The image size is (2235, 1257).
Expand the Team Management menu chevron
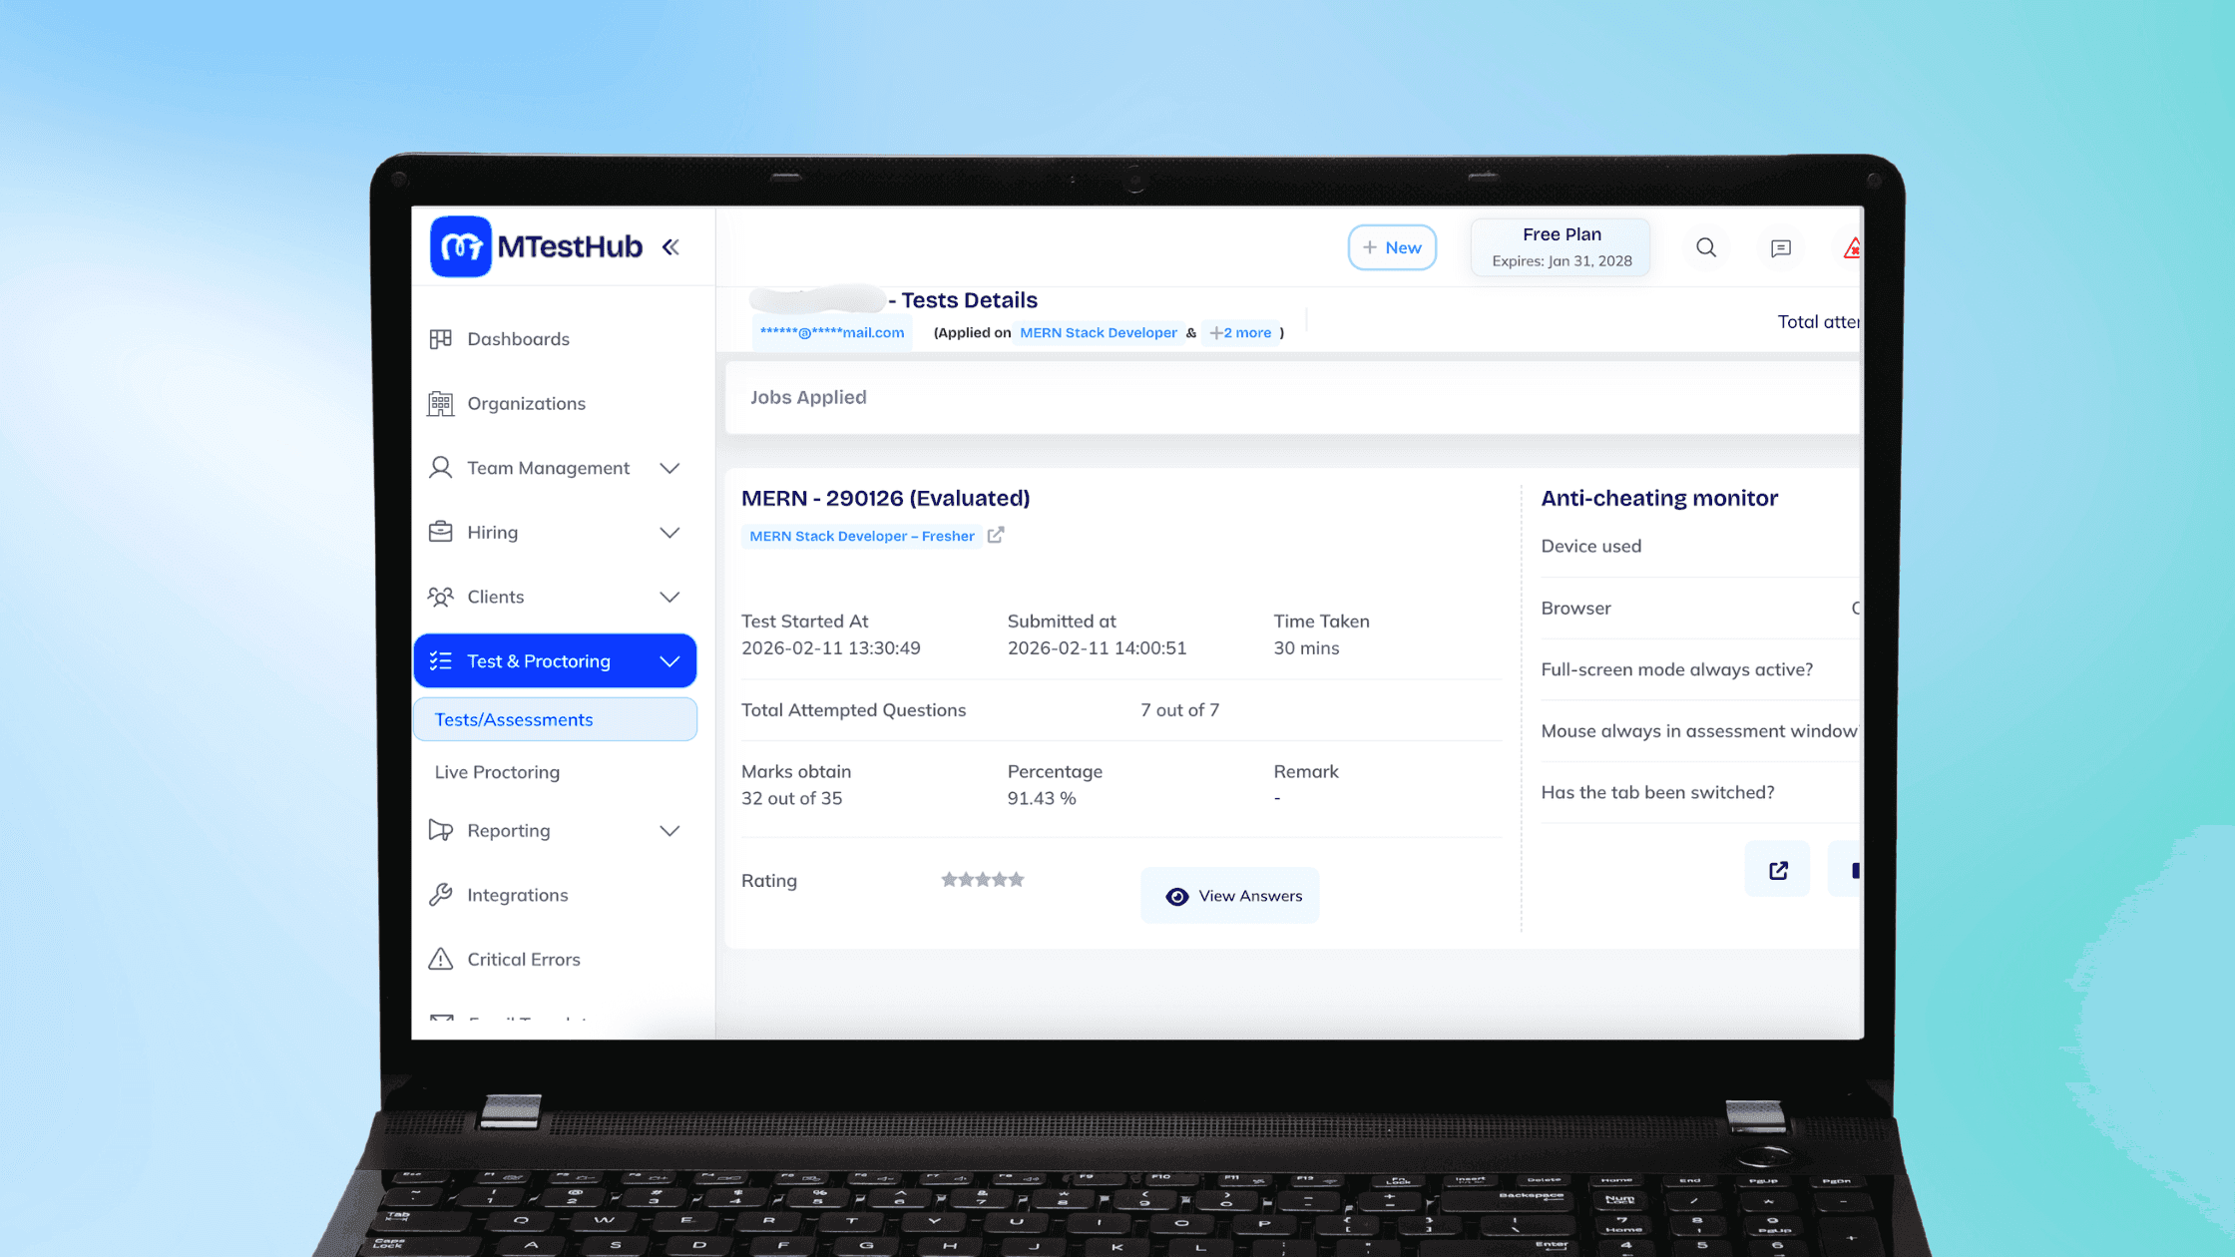(x=670, y=468)
